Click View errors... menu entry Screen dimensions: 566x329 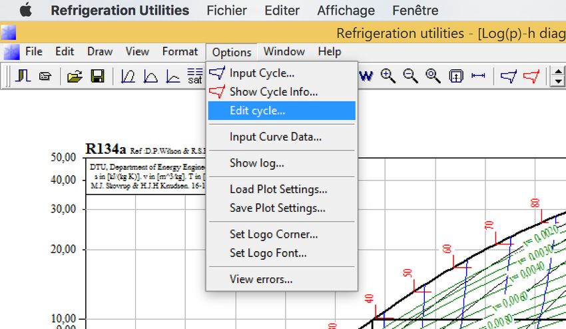(x=260, y=279)
